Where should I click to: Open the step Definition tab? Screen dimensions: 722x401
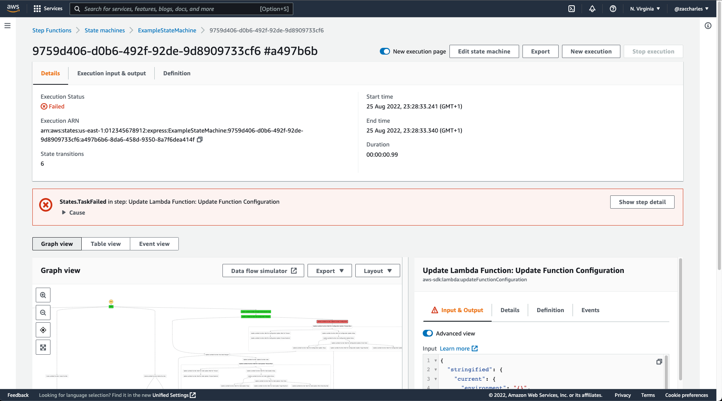click(x=550, y=310)
